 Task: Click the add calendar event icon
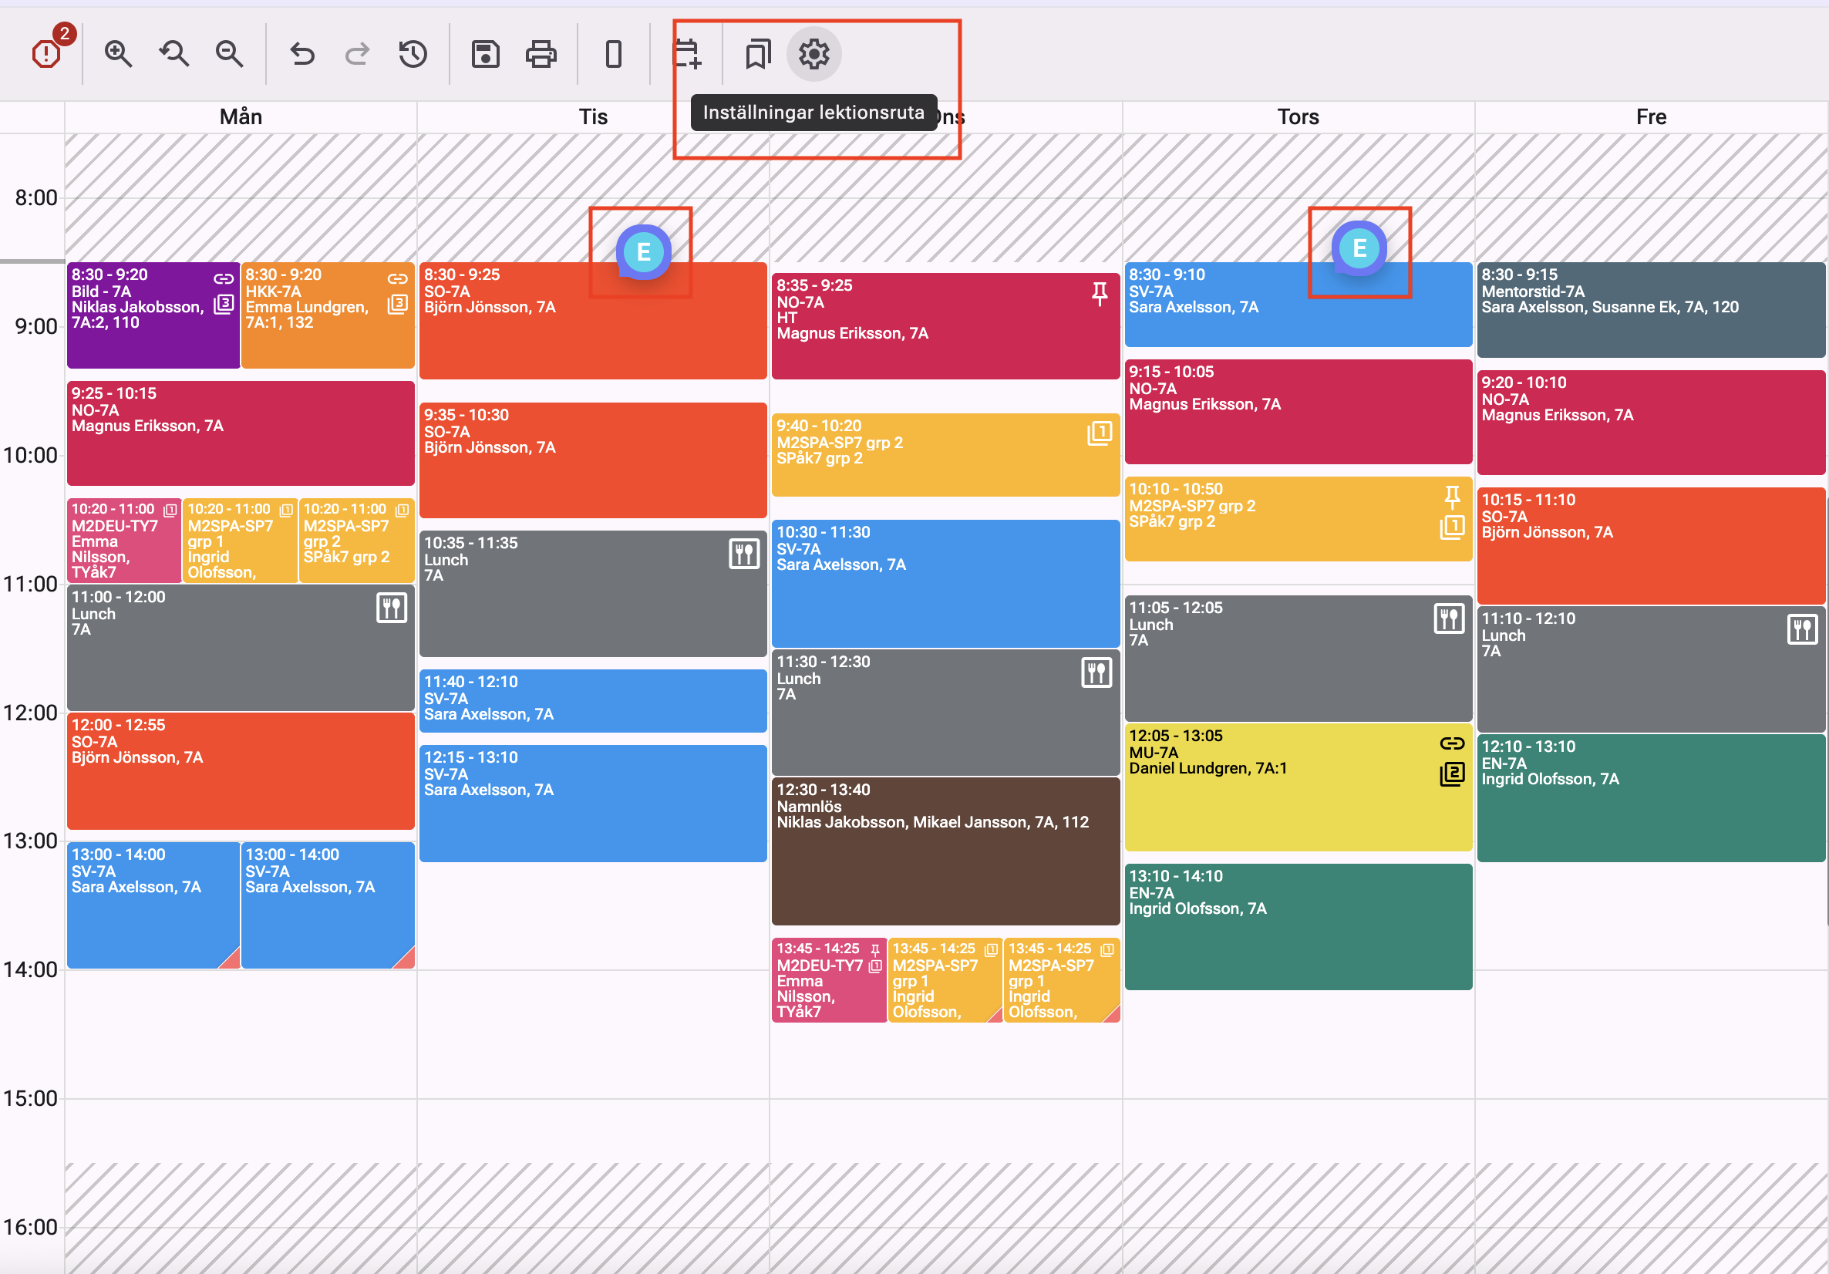click(687, 53)
